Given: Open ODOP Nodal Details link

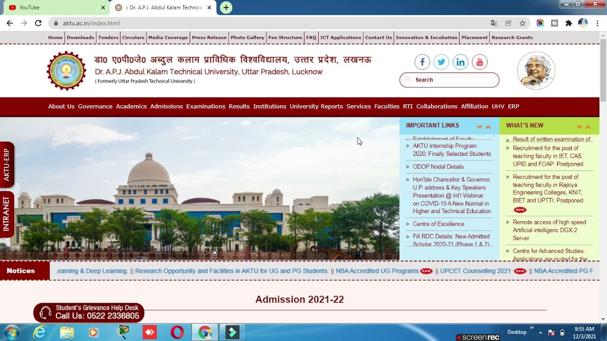Looking at the screenshot, I should (x=438, y=167).
